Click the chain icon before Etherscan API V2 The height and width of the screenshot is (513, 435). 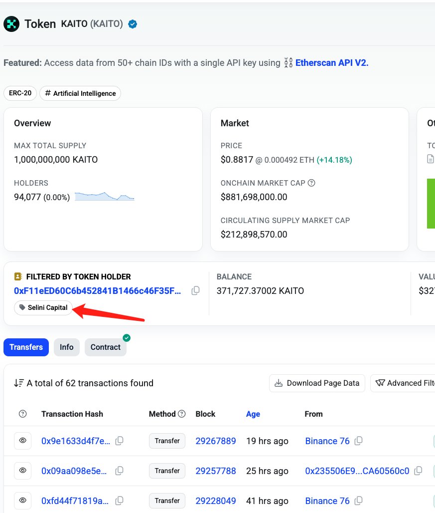tap(288, 62)
